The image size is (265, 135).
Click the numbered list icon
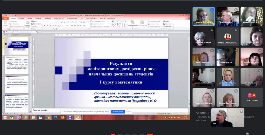(x=76, y=22)
